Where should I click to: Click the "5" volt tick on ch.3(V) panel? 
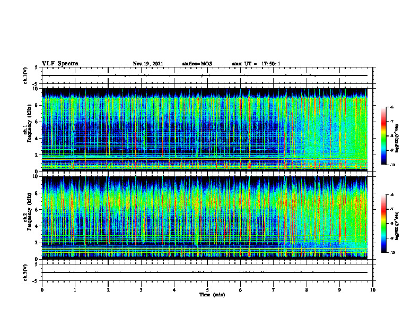[37, 264]
